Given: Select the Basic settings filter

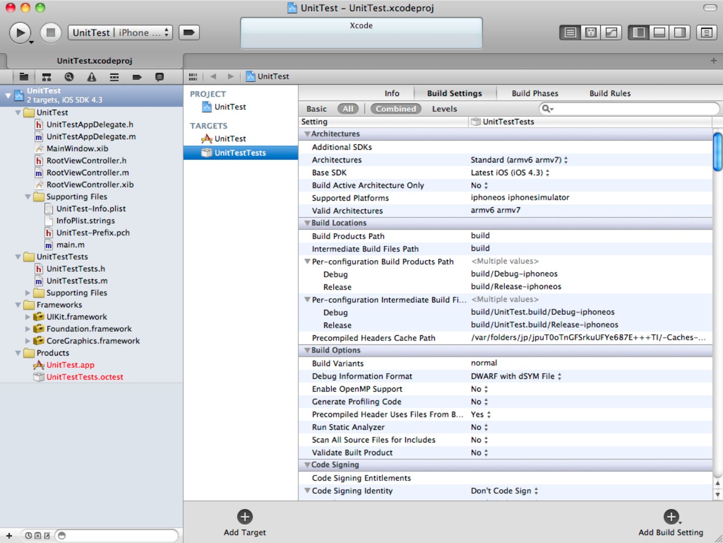Looking at the screenshot, I should coord(317,109).
